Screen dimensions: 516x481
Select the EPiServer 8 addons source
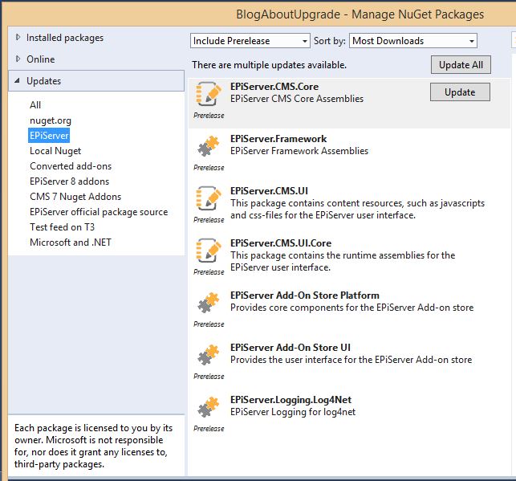[x=70, y=181]
